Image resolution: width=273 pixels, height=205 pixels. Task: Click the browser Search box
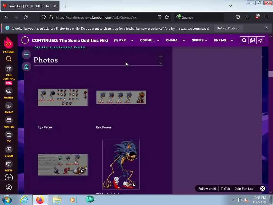[199, 17]
